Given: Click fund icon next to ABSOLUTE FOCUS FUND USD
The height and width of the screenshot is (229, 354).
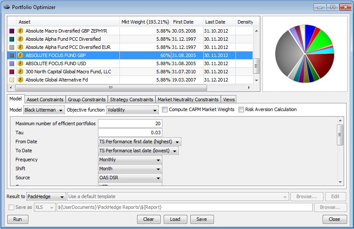Looking at the screenshot, I should coord(20,63).
